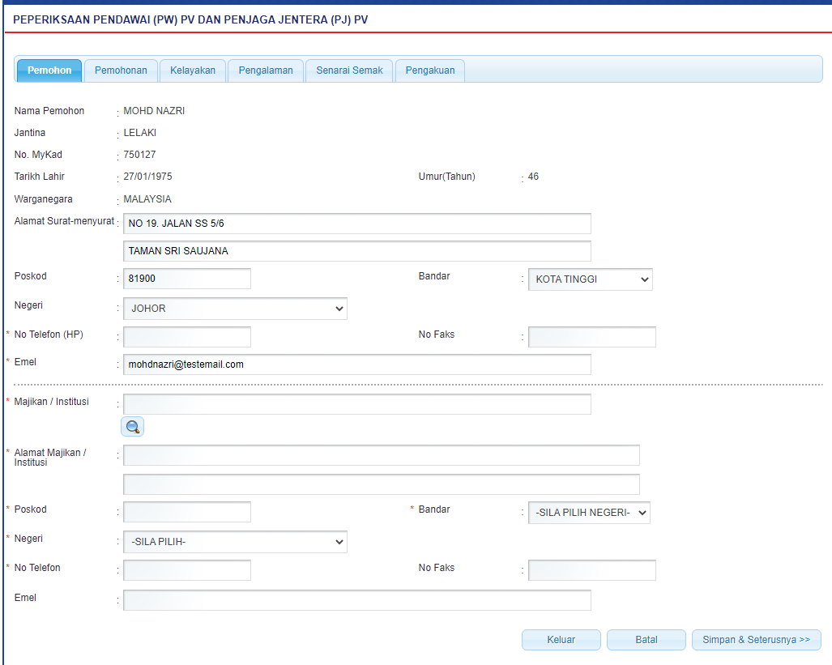Click the name value MOHD NAZRI
Image resolution: width=832 pixels, height=665 pixels.
click(x=154, y=111)
